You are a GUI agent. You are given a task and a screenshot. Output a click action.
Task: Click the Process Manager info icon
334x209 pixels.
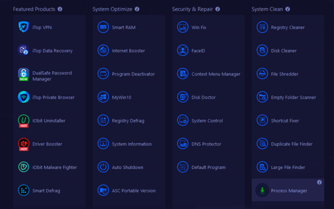(x=319, y=182)
